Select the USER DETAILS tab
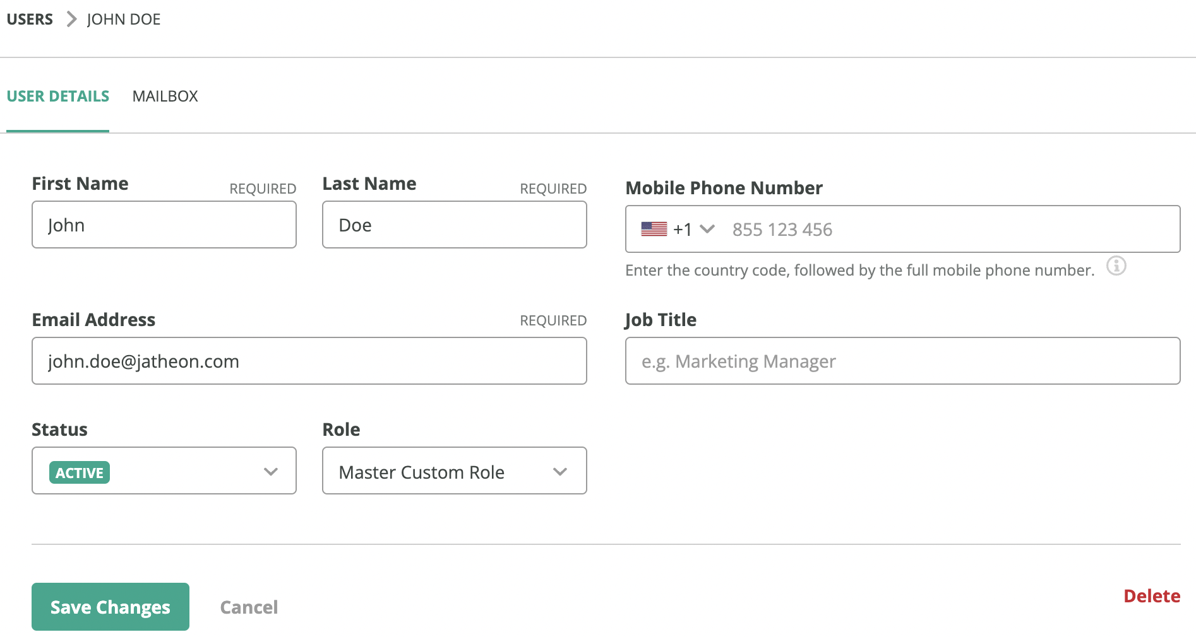 (x=58, y=96)
